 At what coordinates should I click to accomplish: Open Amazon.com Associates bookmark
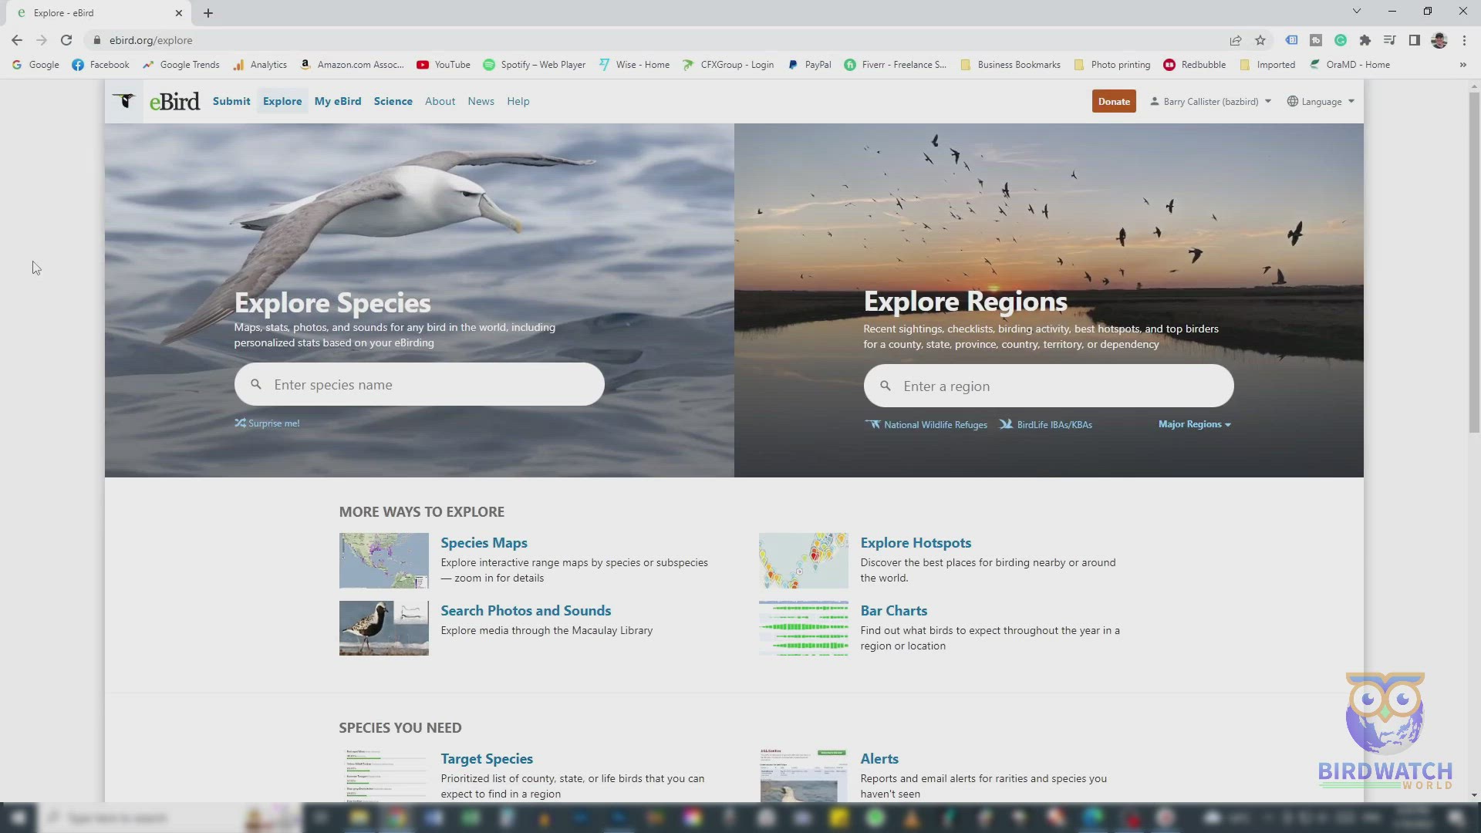coord(352,65)
